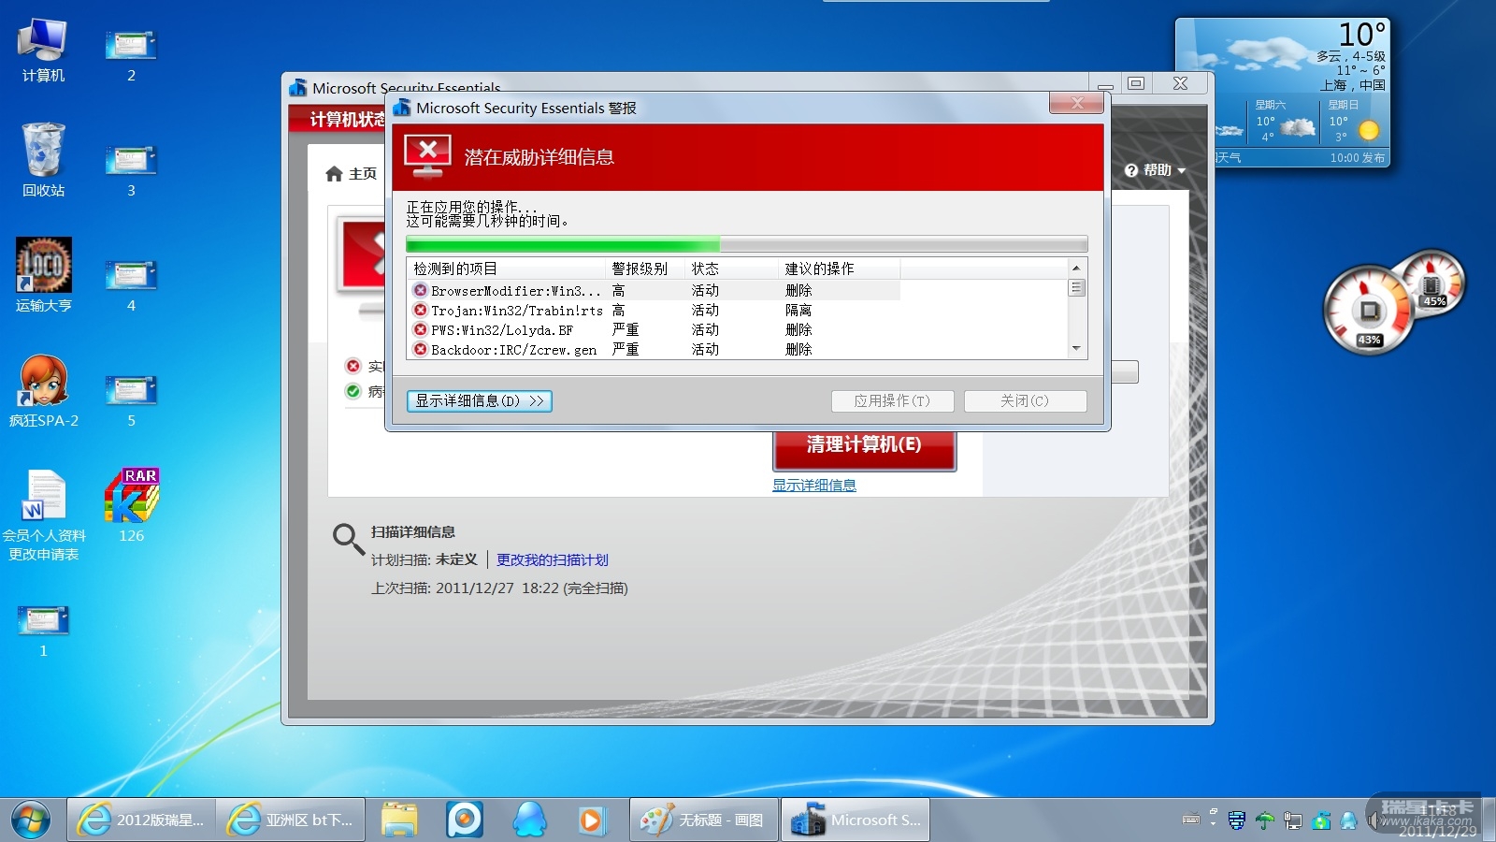1496x842 pixels.
Task: Select the Trojan:Win32/Trabin!rts threat row
Action: click(654, 311)
